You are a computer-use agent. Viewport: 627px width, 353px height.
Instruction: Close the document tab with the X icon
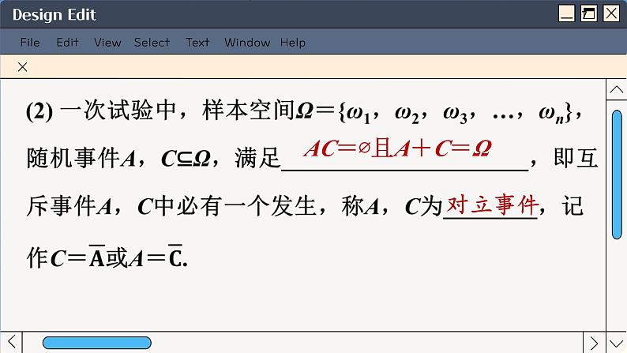22,67
